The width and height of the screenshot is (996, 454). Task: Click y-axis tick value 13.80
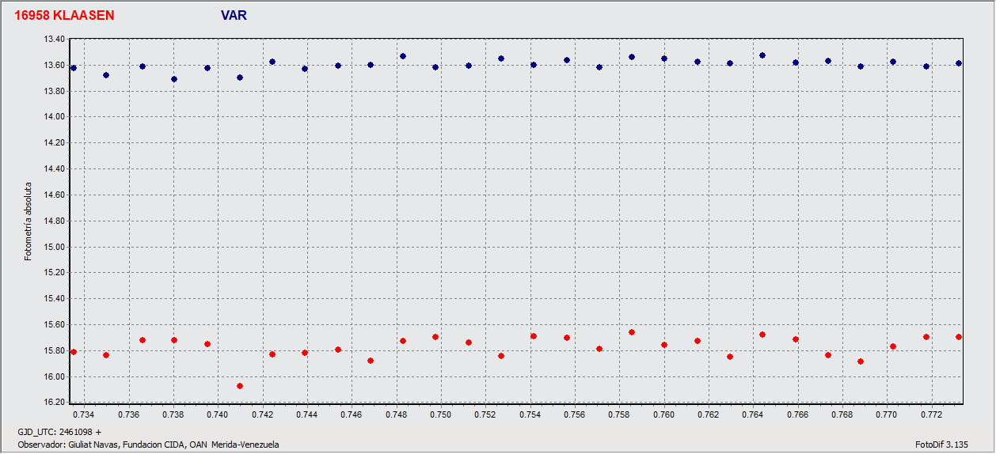click(x=54, y=91)
